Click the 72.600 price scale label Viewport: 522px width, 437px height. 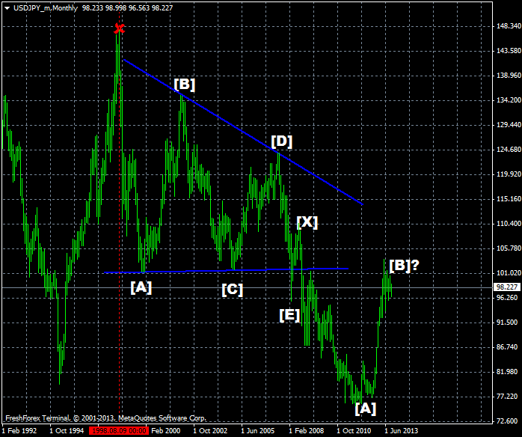507,421
